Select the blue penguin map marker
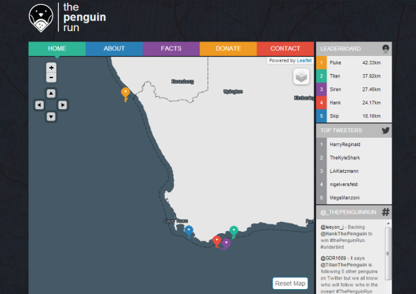 [189, 232]
